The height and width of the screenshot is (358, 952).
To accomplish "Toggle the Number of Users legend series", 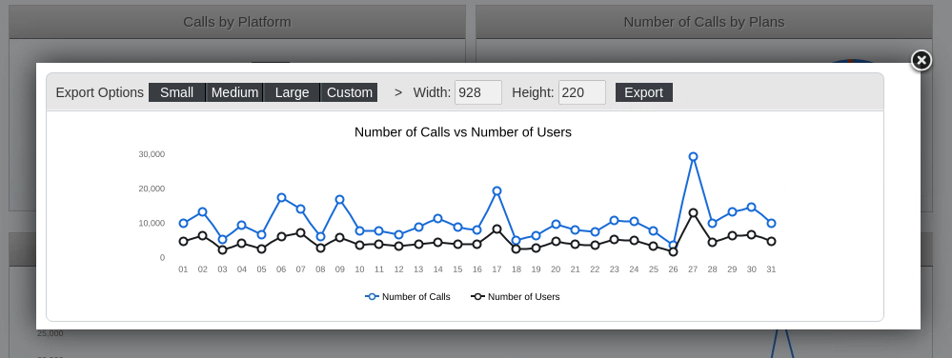I will point(516,297).
